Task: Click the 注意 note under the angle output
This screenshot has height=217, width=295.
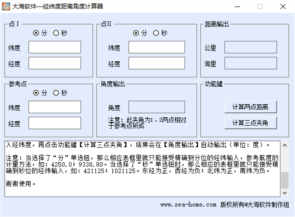Action: pos(147,123)
